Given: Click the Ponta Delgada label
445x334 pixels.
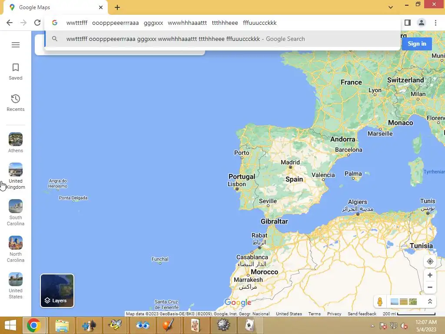Looking at the screenshot, I should tap(73, 198).
